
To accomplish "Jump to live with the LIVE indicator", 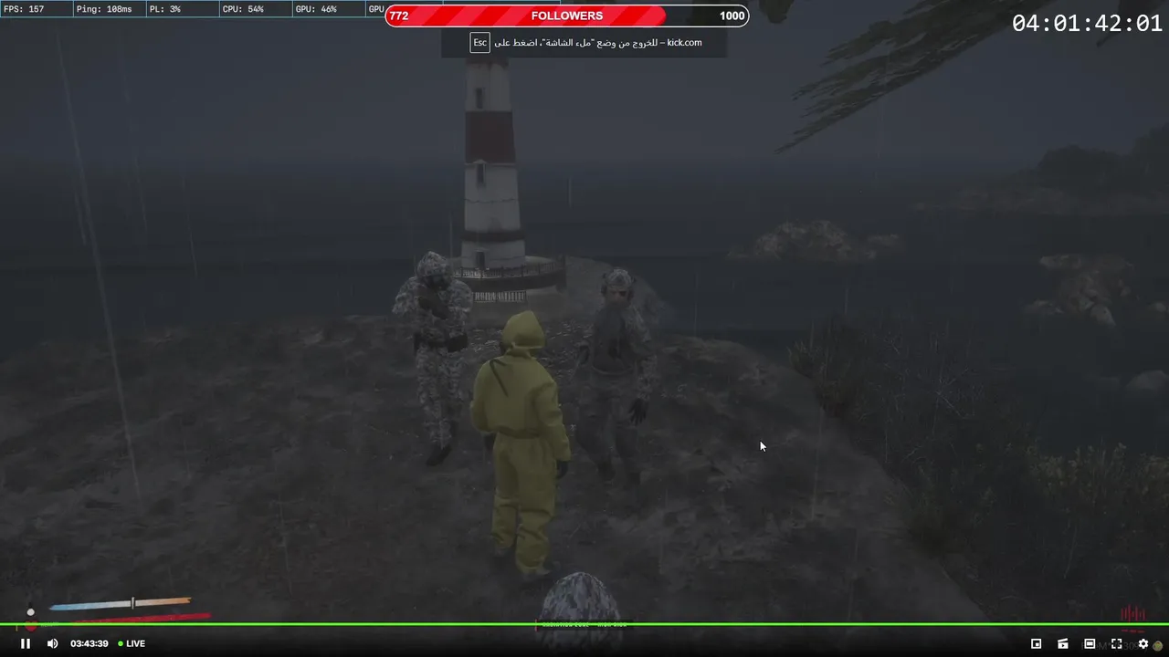I will (x=132, y=643).
